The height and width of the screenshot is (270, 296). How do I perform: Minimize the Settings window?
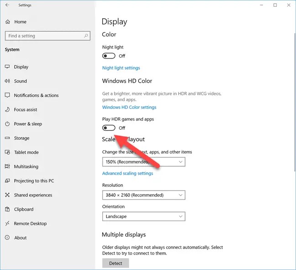(261, 5)
